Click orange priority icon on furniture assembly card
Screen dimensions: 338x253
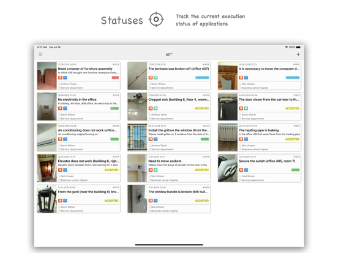click(x=60, y=78)
